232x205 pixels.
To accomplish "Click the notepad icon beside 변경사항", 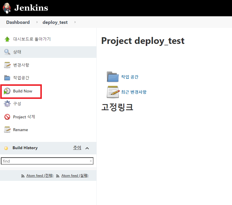I will pos(7,65).
